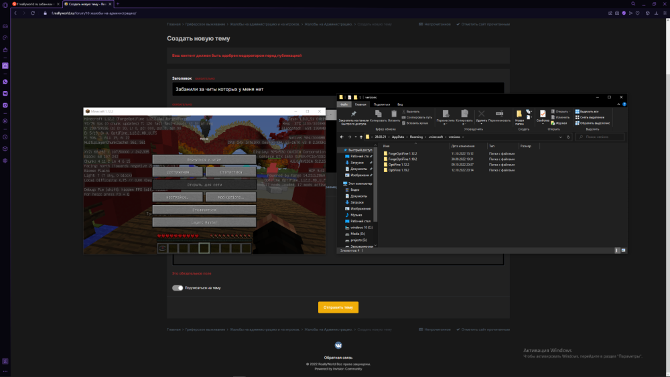This screenshot has height=377, width=670.
Task: Click Снять выделение in Explorer ribbon
Action: click(x=590, y=117)
